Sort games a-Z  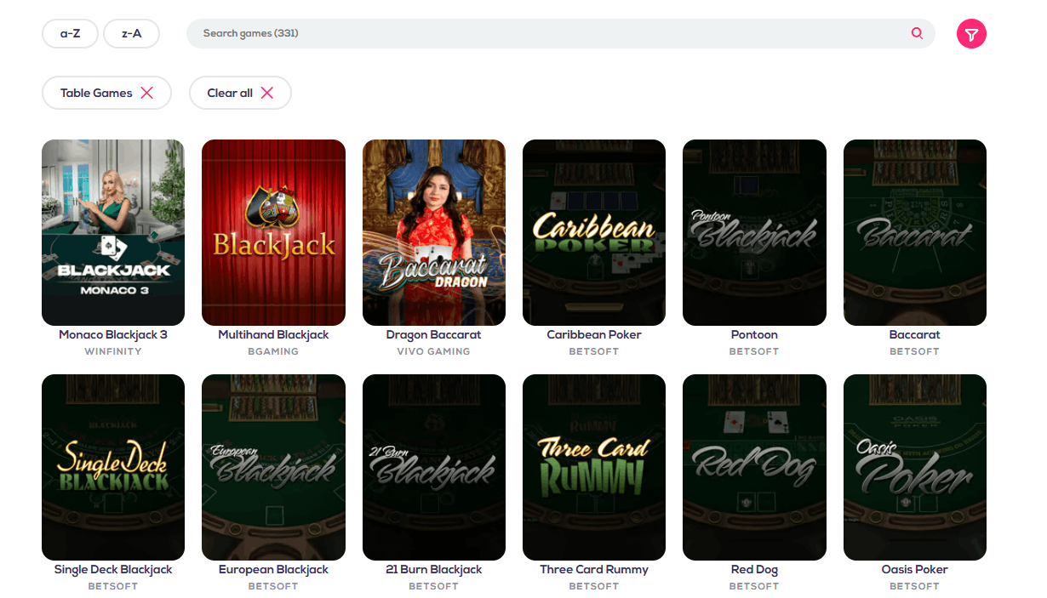click(70, 34)
